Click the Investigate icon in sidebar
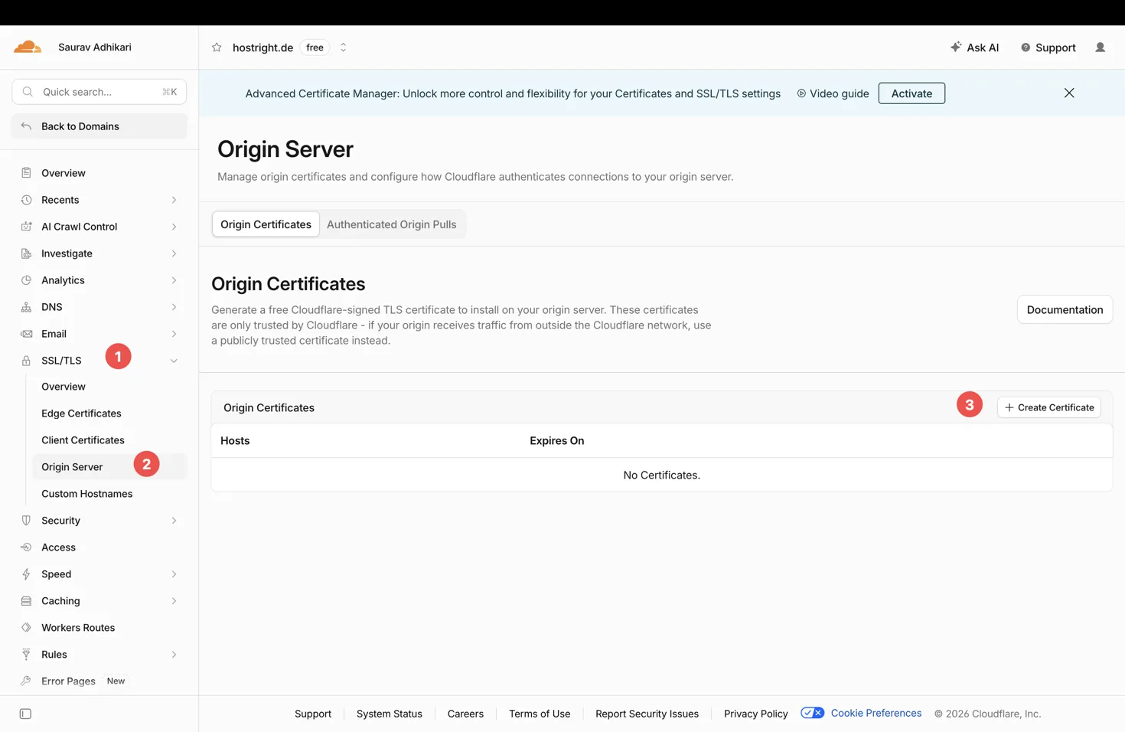Screen dimensions: 1125x732 pyautogui.click(x=26, y=253)
